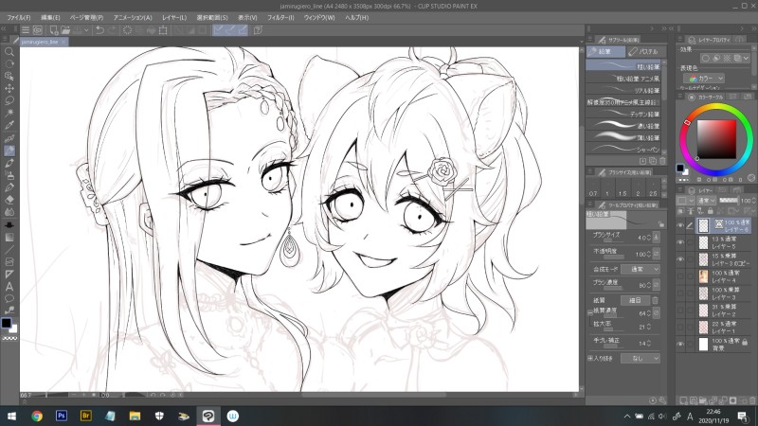Open layer blend mode 通常 dropdown
The height and width of the screenshot is (426, 758).
coord(706,201)
